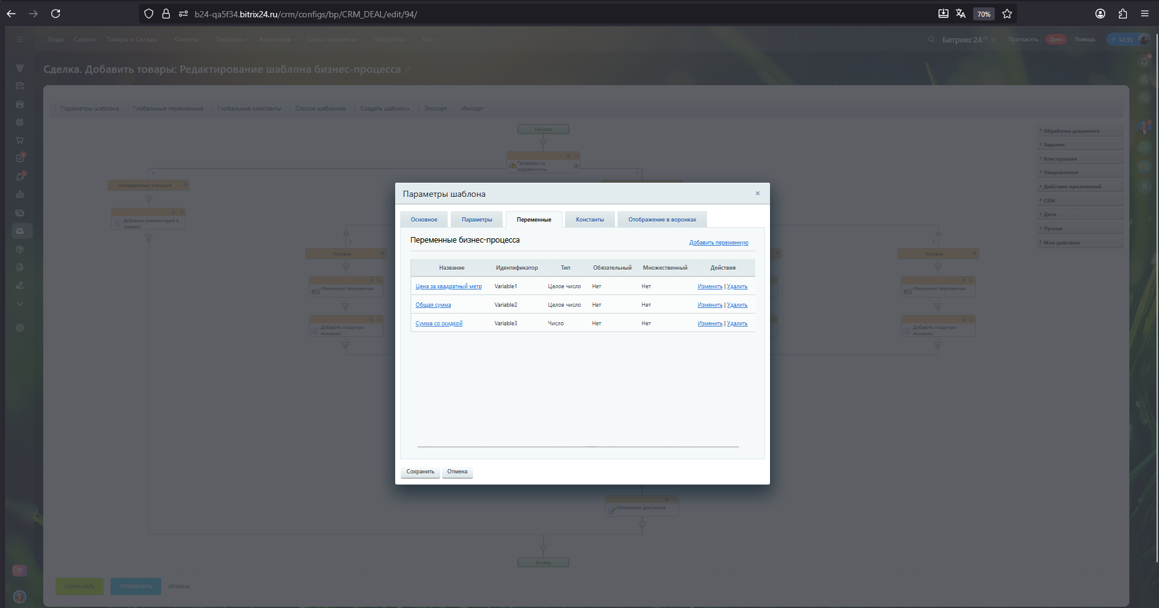
Task: Open the Цена за квадратный метр variable
Action: (448, 286)
